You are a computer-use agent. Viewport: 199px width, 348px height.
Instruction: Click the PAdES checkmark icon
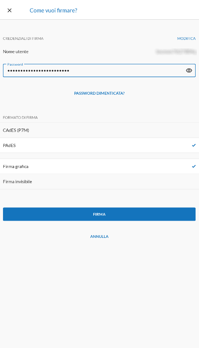[194, 145]
